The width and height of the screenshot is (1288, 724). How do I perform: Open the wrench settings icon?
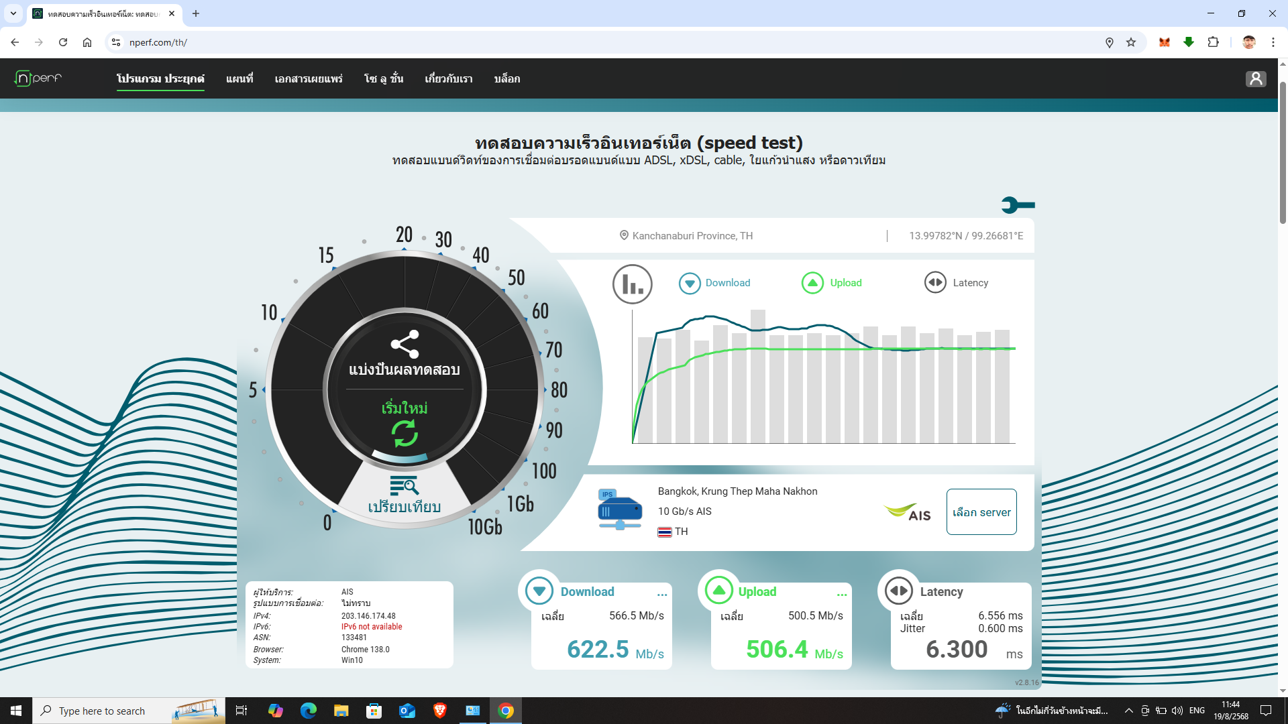(1018, 204)
